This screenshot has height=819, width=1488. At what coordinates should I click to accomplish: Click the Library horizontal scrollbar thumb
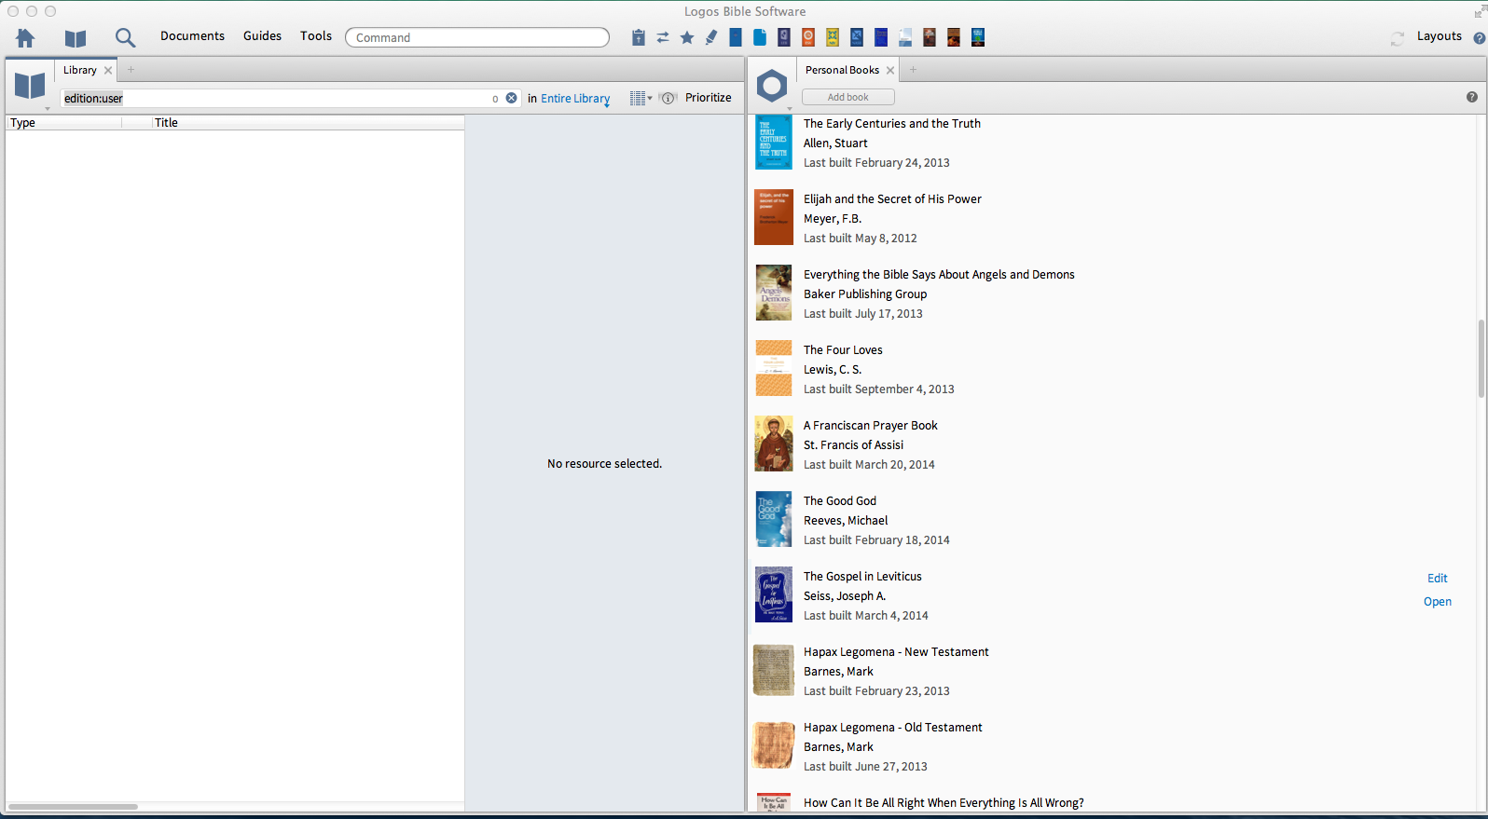pos(73,806)
